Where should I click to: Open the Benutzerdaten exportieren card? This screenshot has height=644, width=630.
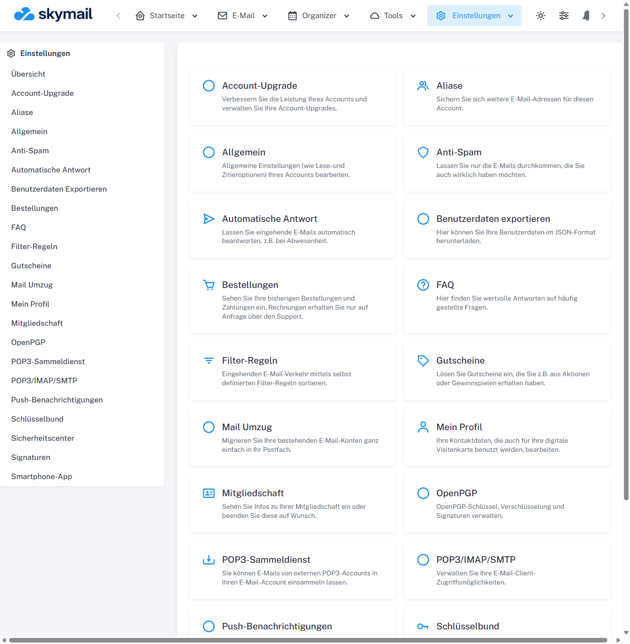[x=507, y=229]
